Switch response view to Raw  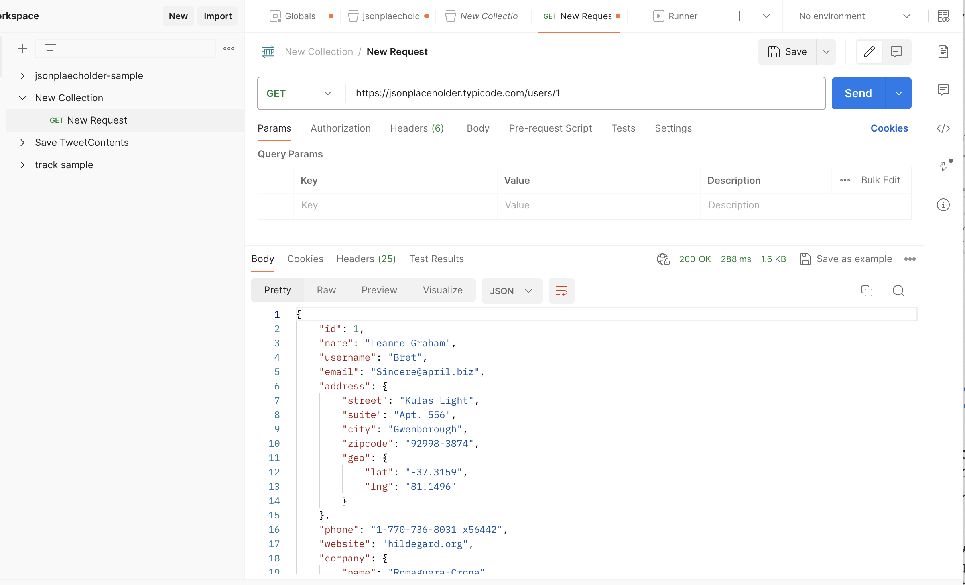pos(326,290)
